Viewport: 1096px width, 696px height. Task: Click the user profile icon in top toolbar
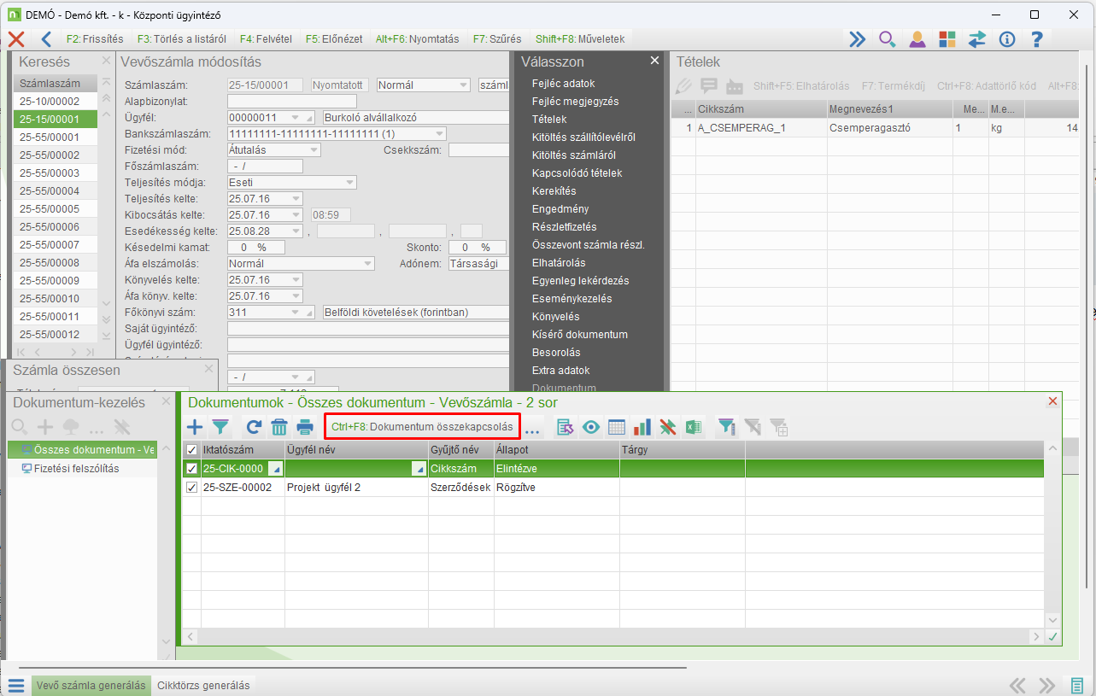[x=917, y=39]
